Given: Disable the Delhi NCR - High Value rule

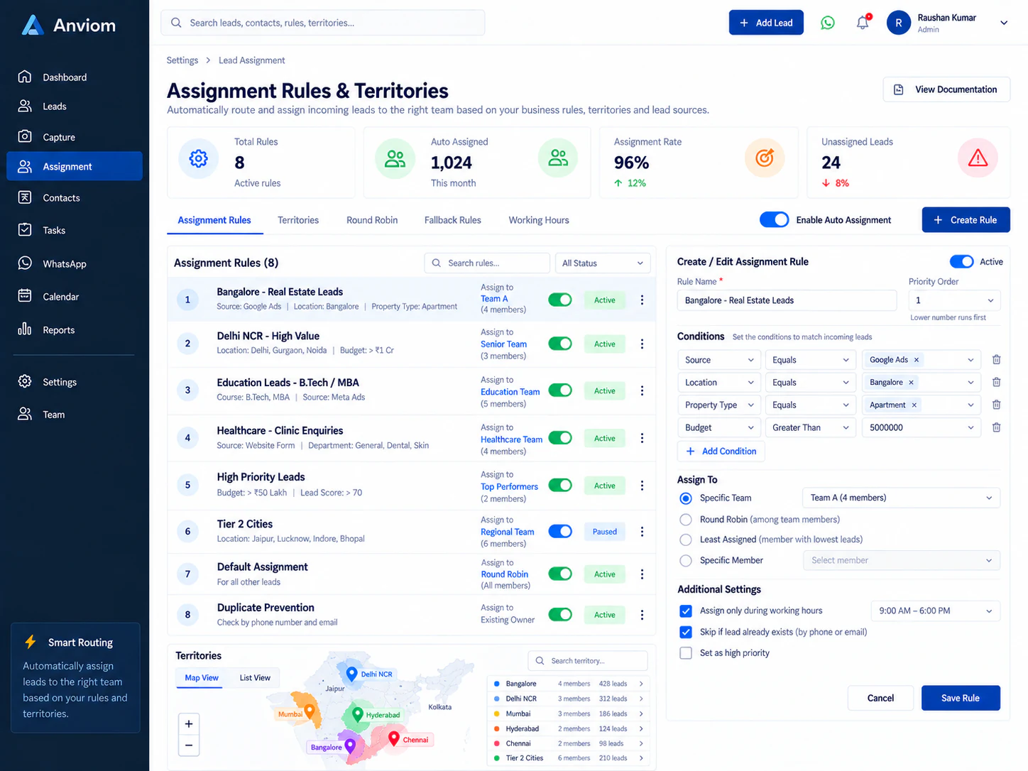Looking at the screenshot, I should click(x=560, y=344).
